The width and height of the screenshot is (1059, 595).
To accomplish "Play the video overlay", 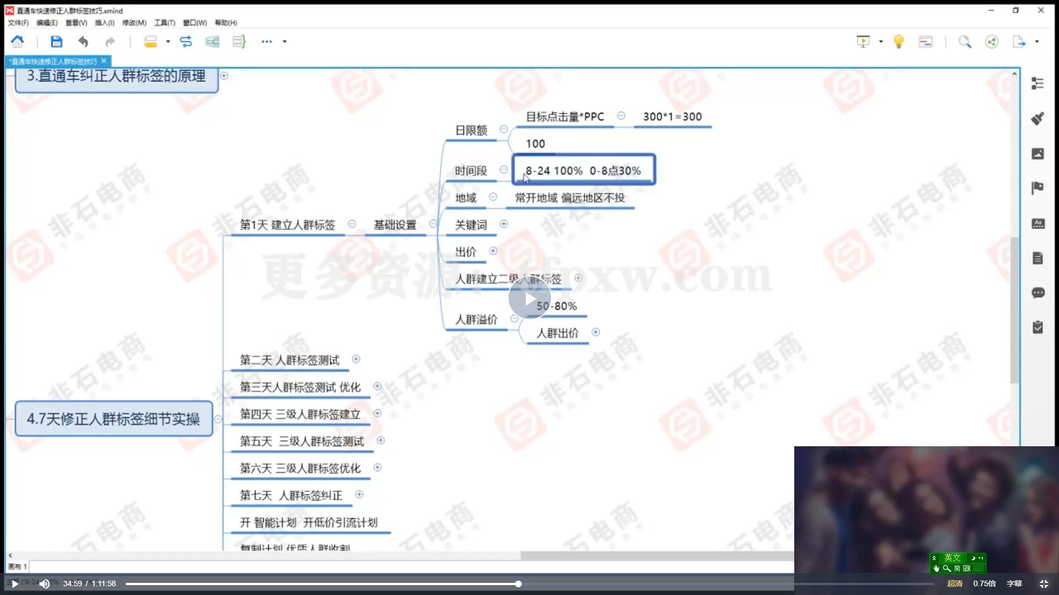I will pos(529,297).
